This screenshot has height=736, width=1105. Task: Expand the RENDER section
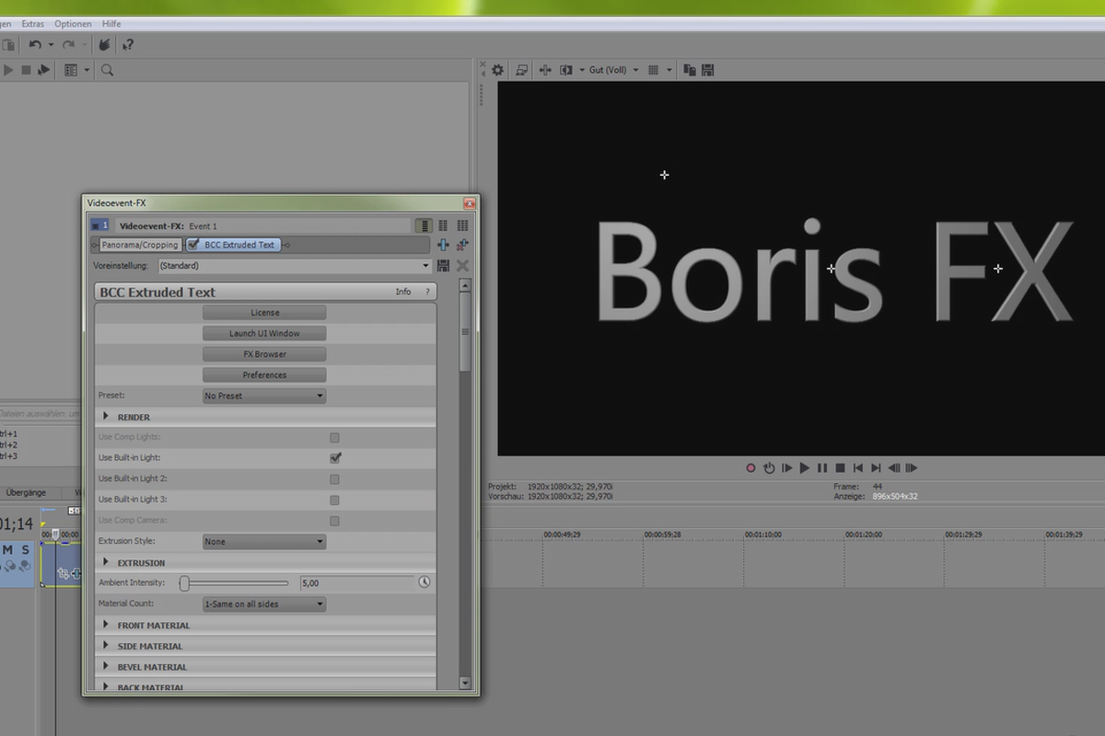(106, 417)
